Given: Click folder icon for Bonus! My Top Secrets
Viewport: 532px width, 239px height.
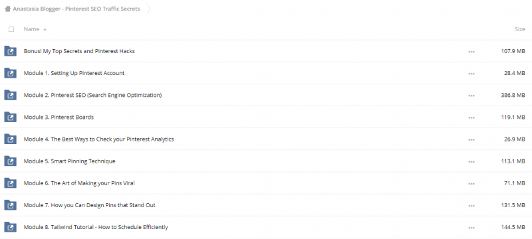Looking at the screenshot, I should (10, 52).
